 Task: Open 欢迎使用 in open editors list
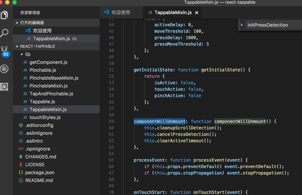pyautogui.click(x=56, y=31)
